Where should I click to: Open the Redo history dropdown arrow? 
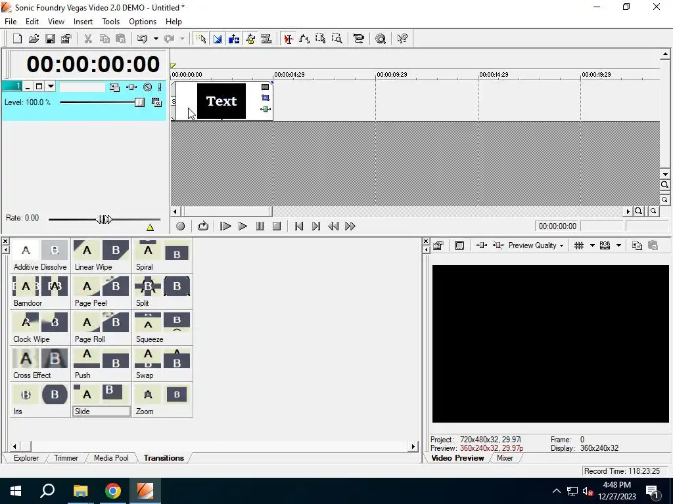(183, 39)
